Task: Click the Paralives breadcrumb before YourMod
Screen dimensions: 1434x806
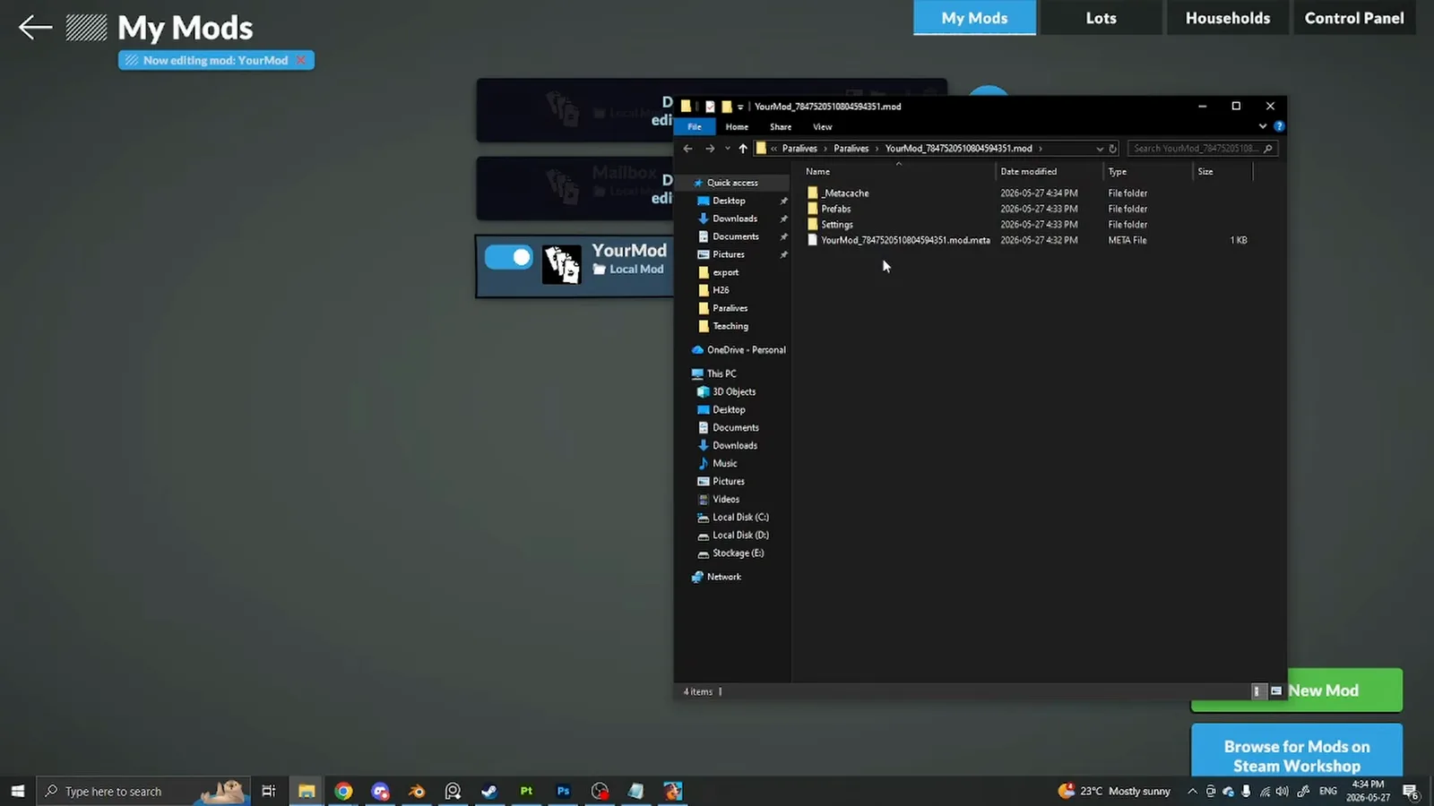Action: click(851, 149)
